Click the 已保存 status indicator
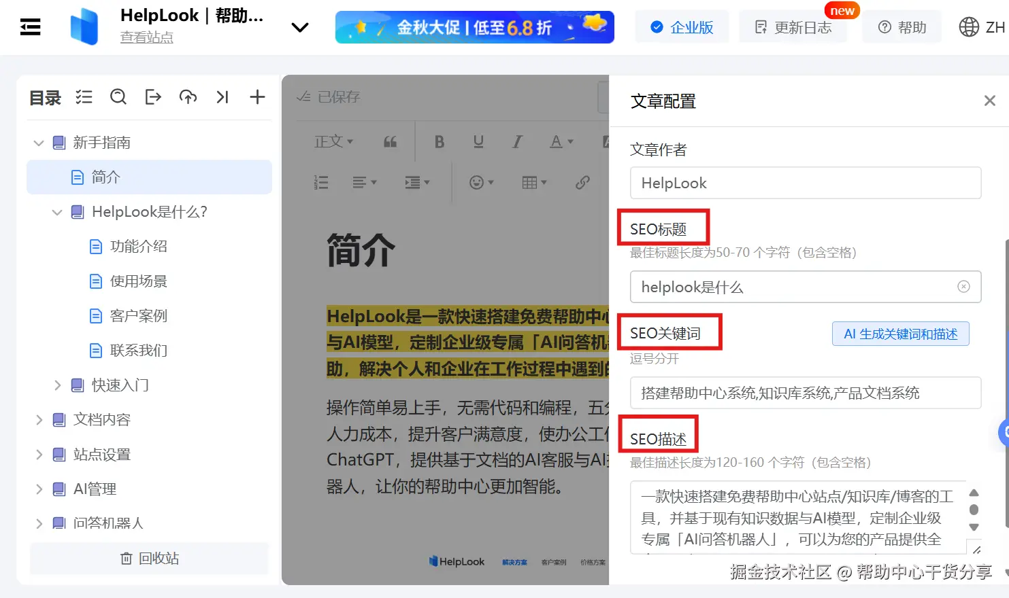The width and height of the screenshot is (1009, 598). coord(329,97)
